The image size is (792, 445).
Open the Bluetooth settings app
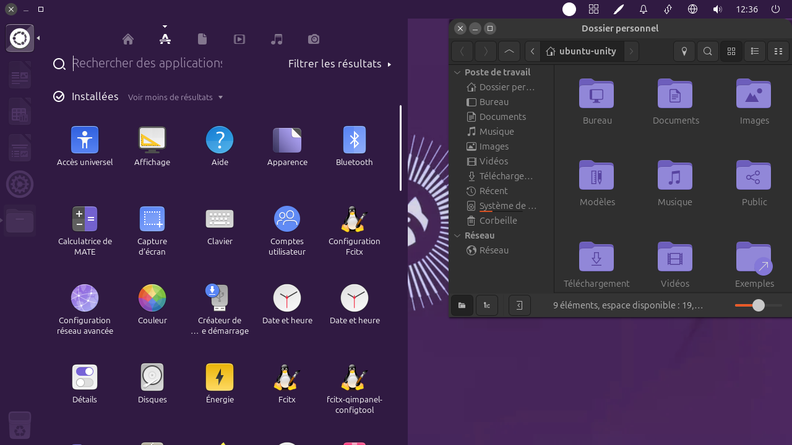[x=354, y=141]
